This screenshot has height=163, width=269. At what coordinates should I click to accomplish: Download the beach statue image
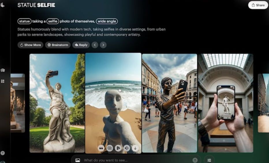(135, 148)
